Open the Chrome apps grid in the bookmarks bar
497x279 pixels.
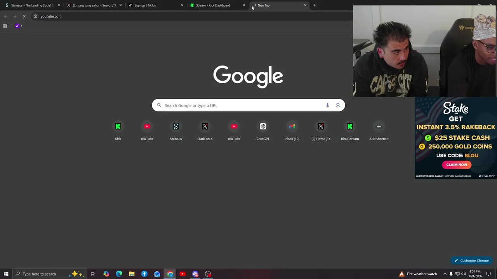pyautogui.click(x=5, y=26)
